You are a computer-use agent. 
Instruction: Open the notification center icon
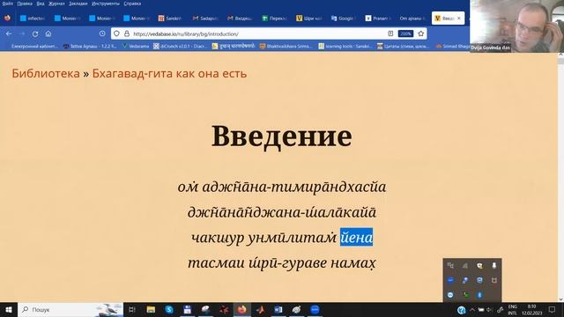tap(553, 310)
